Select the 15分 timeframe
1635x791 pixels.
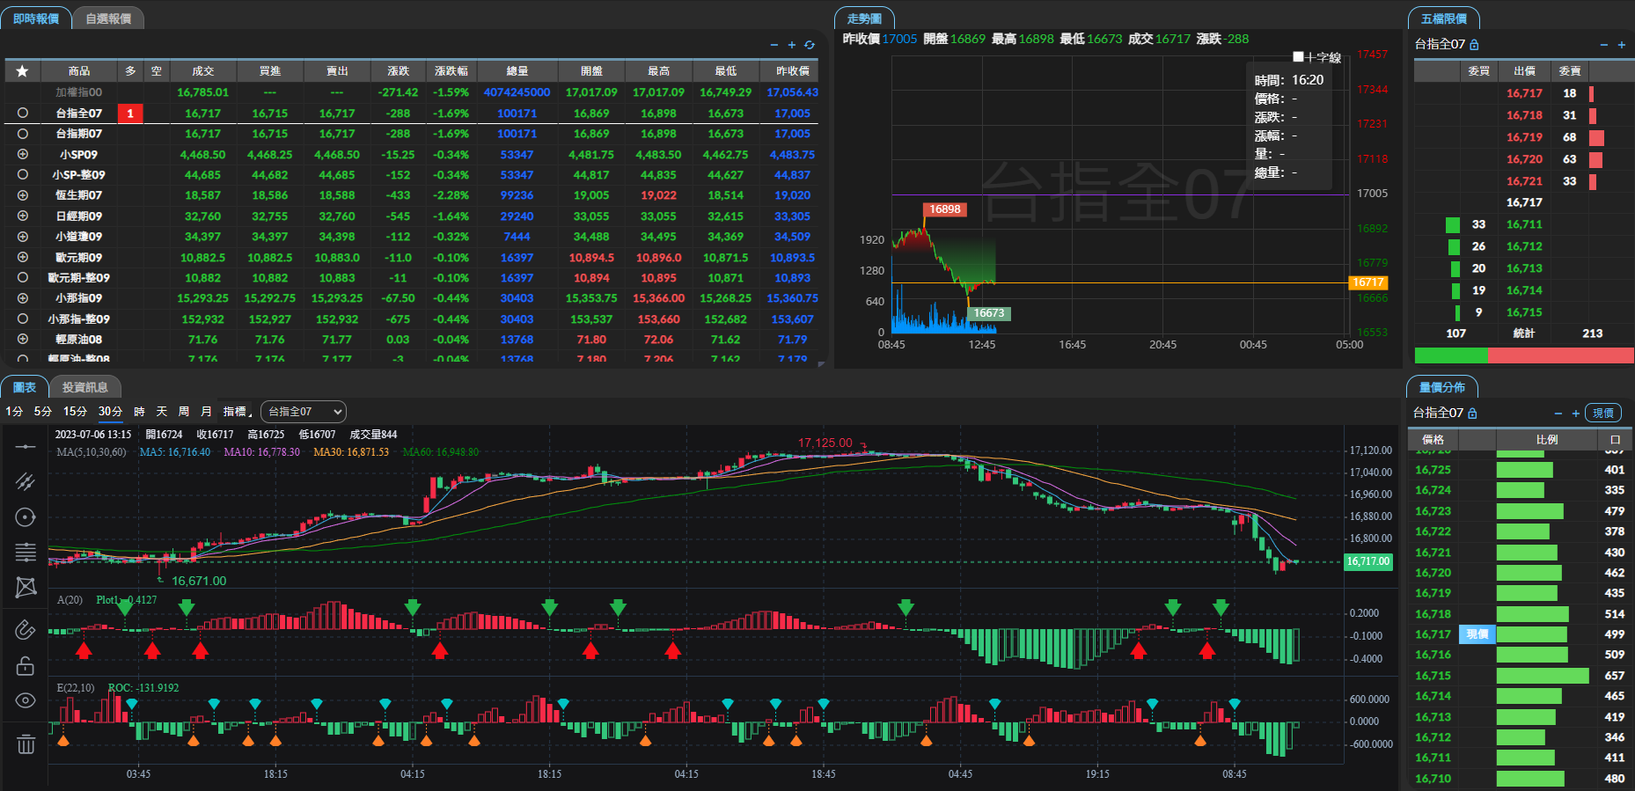[x=75, y=412]
